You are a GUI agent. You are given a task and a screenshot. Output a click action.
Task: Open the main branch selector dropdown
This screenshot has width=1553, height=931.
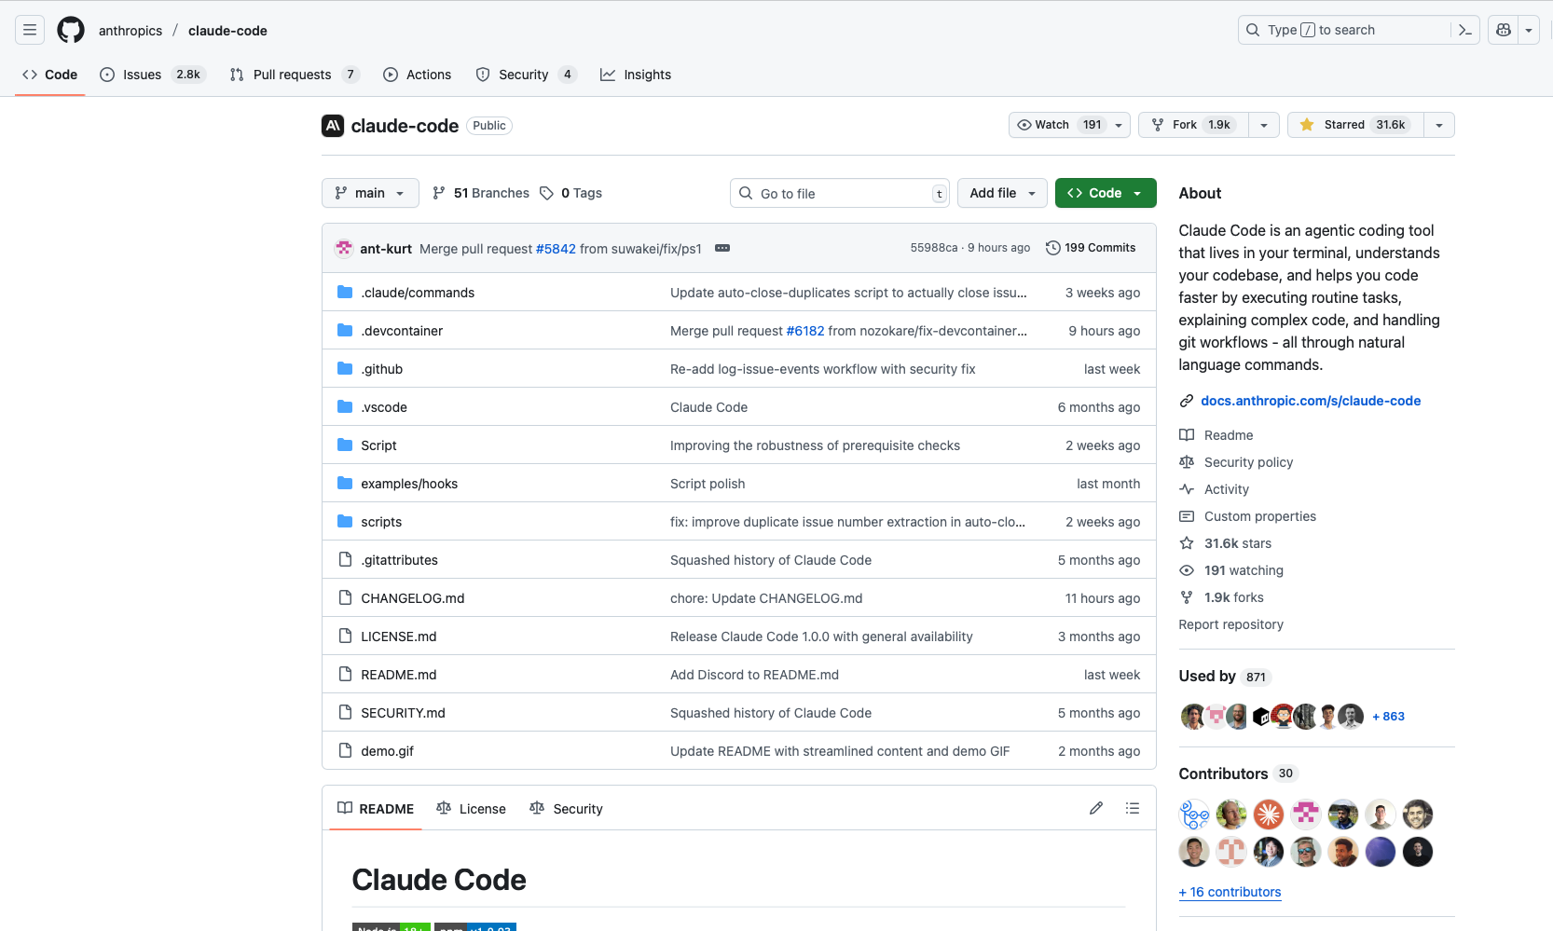pos(370,193)
